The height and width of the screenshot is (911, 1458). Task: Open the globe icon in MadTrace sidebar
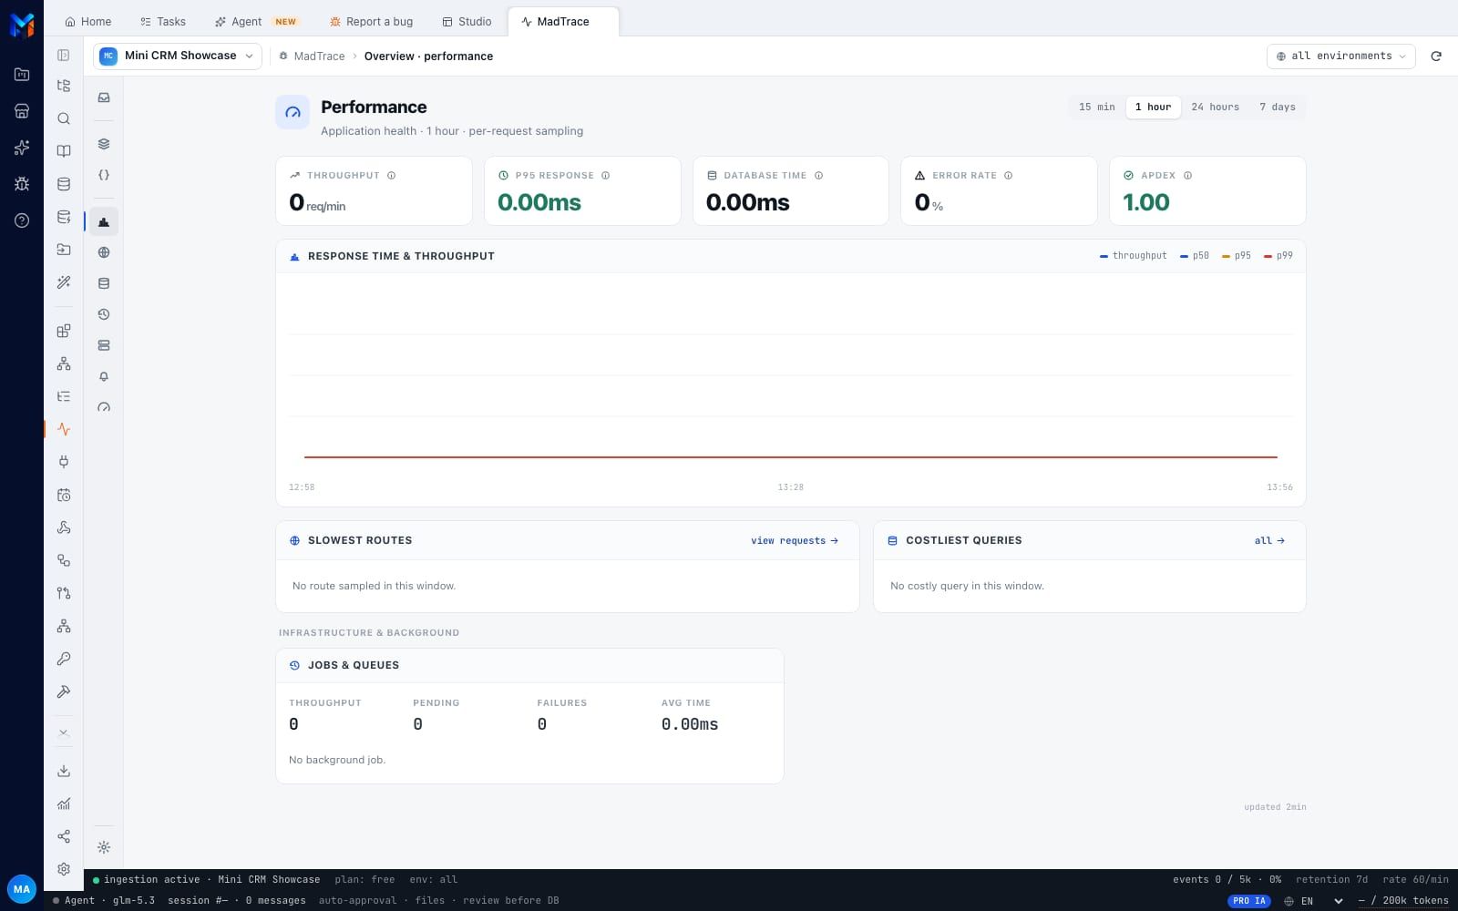104,252
